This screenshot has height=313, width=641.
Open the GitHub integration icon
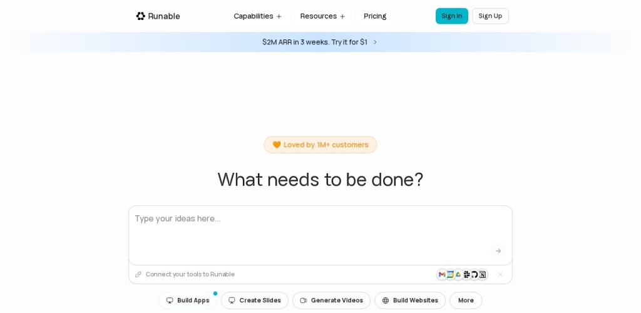pyautogui.click(x=474, y=275)
